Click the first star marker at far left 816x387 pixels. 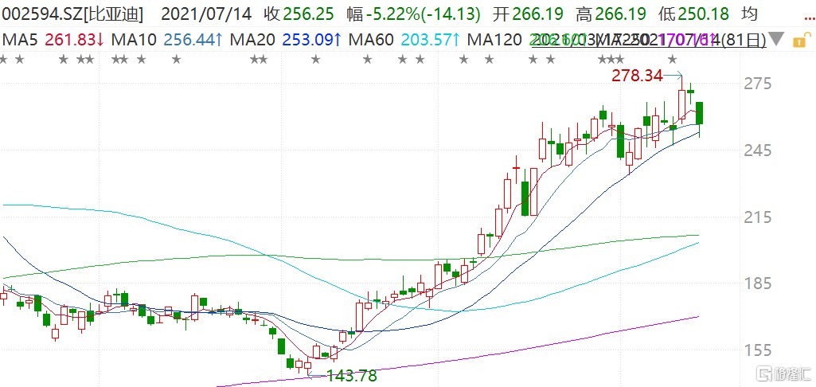pyautogui.click(x=5, y=60)
